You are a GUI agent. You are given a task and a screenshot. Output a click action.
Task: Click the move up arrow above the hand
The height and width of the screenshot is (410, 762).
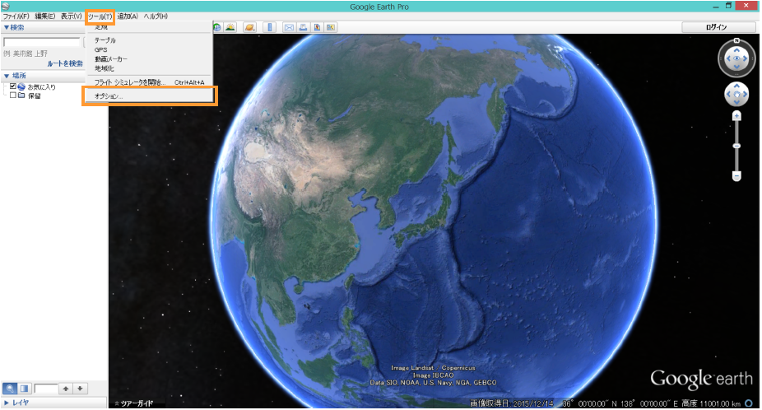[736, 86]
